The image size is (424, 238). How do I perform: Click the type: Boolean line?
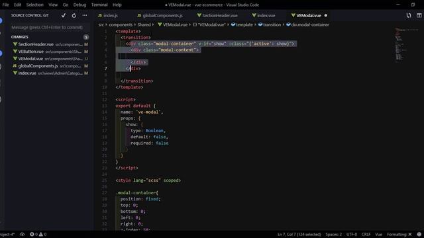[148, 131]
